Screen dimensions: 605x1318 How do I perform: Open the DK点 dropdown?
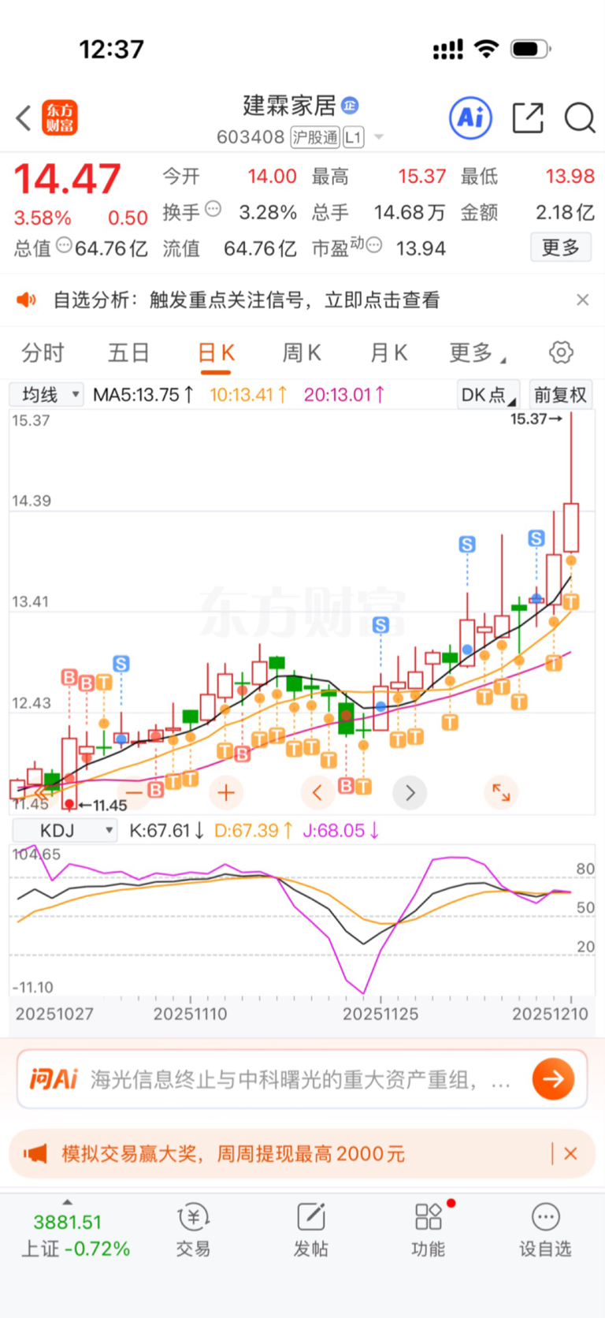click(488, 395)
